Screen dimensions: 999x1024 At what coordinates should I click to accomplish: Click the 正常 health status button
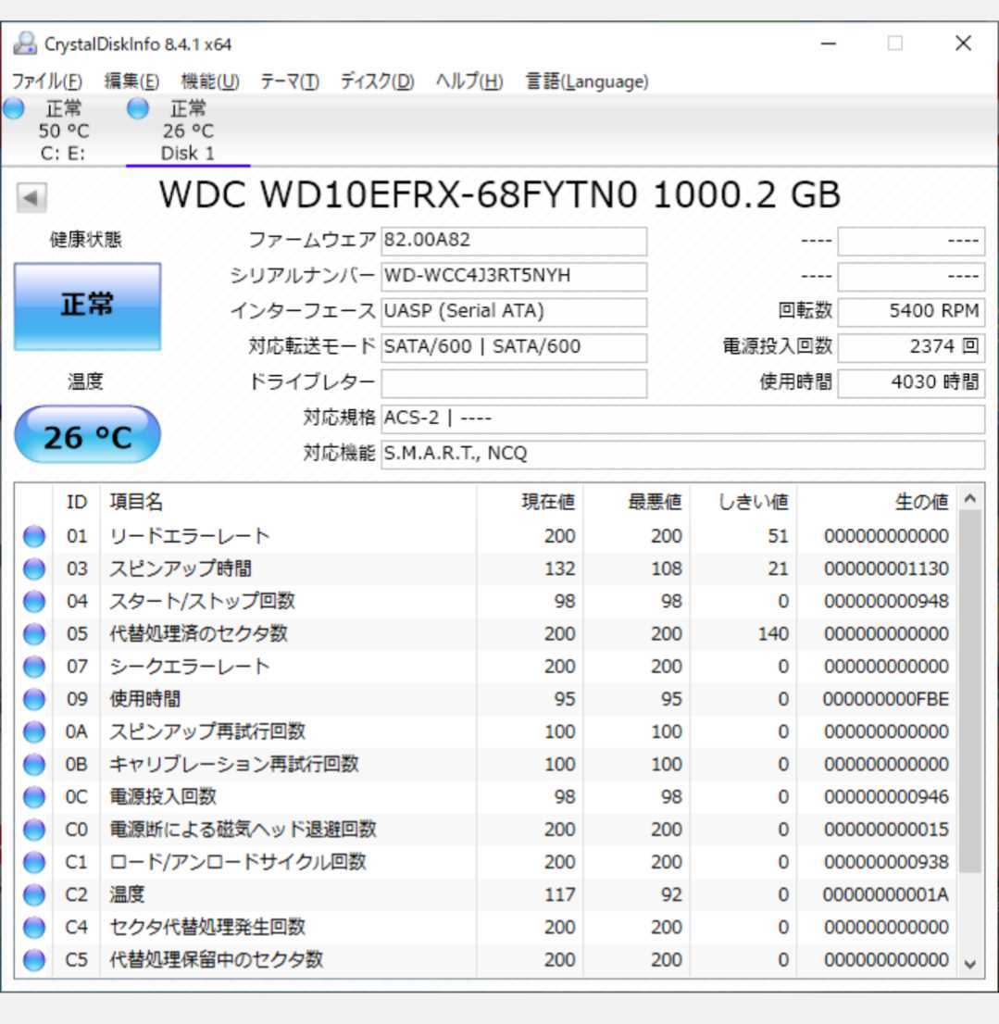[x=88, y=306]
